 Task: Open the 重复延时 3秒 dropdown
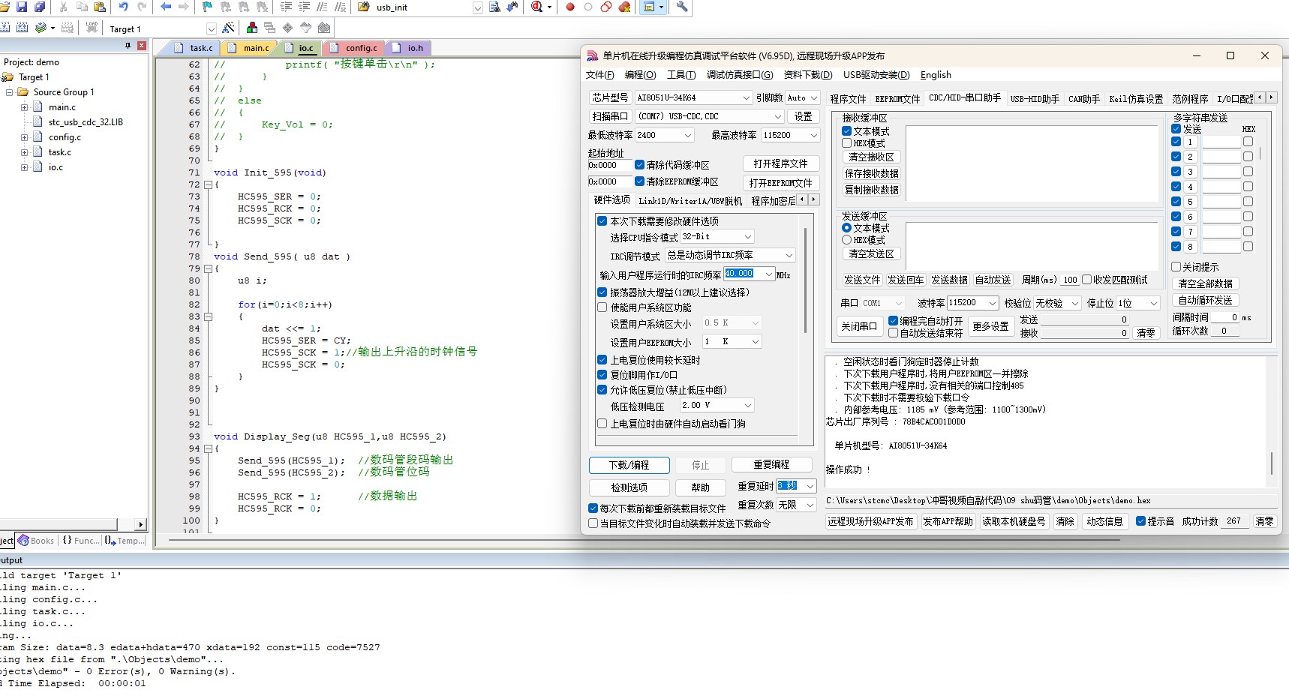[810, 486]
